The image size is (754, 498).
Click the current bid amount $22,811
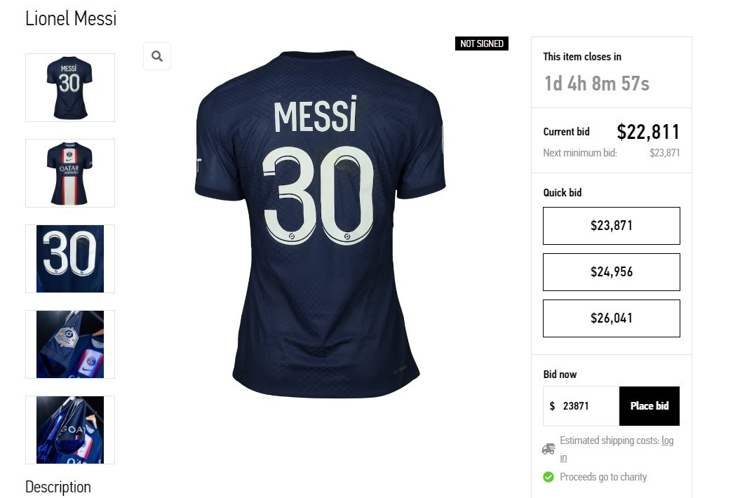[x=648, y=132]
